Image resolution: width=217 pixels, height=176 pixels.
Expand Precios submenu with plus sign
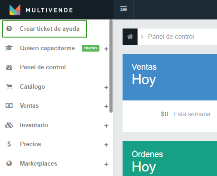point(106,145)
